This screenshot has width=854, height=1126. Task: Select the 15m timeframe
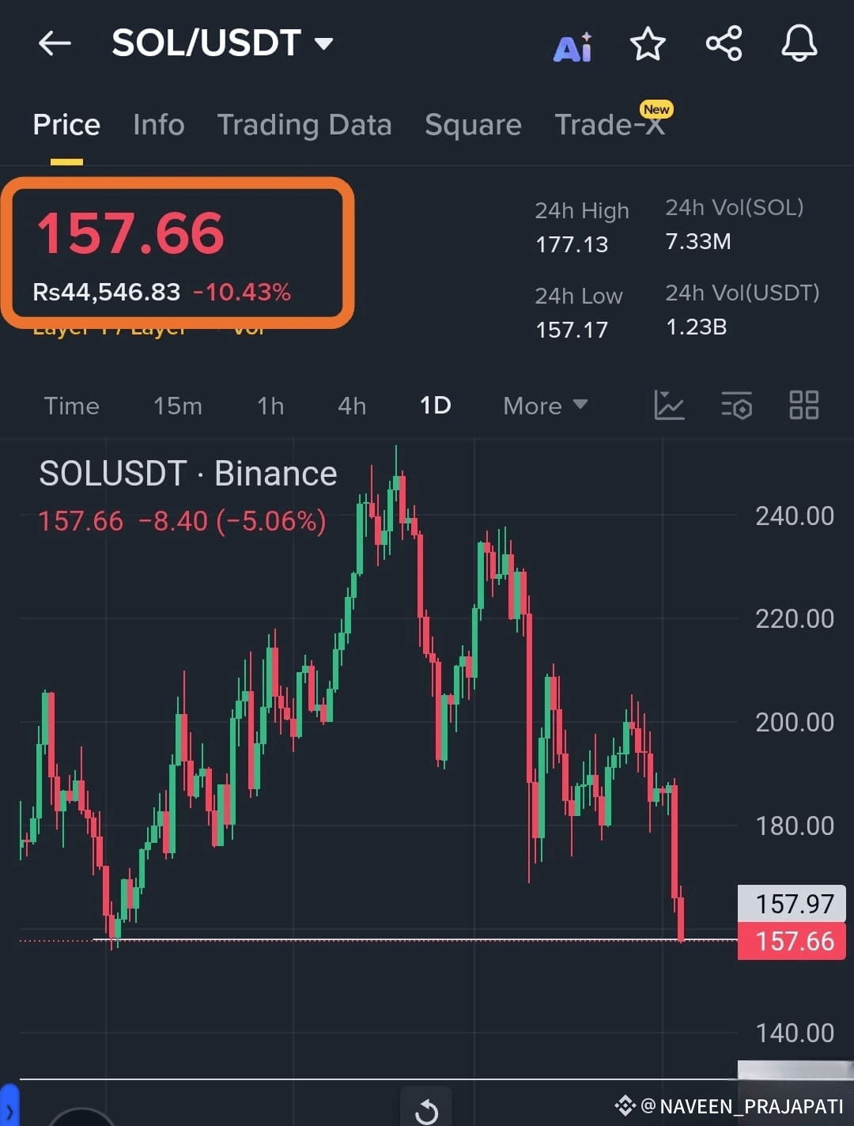coord(178,406)
